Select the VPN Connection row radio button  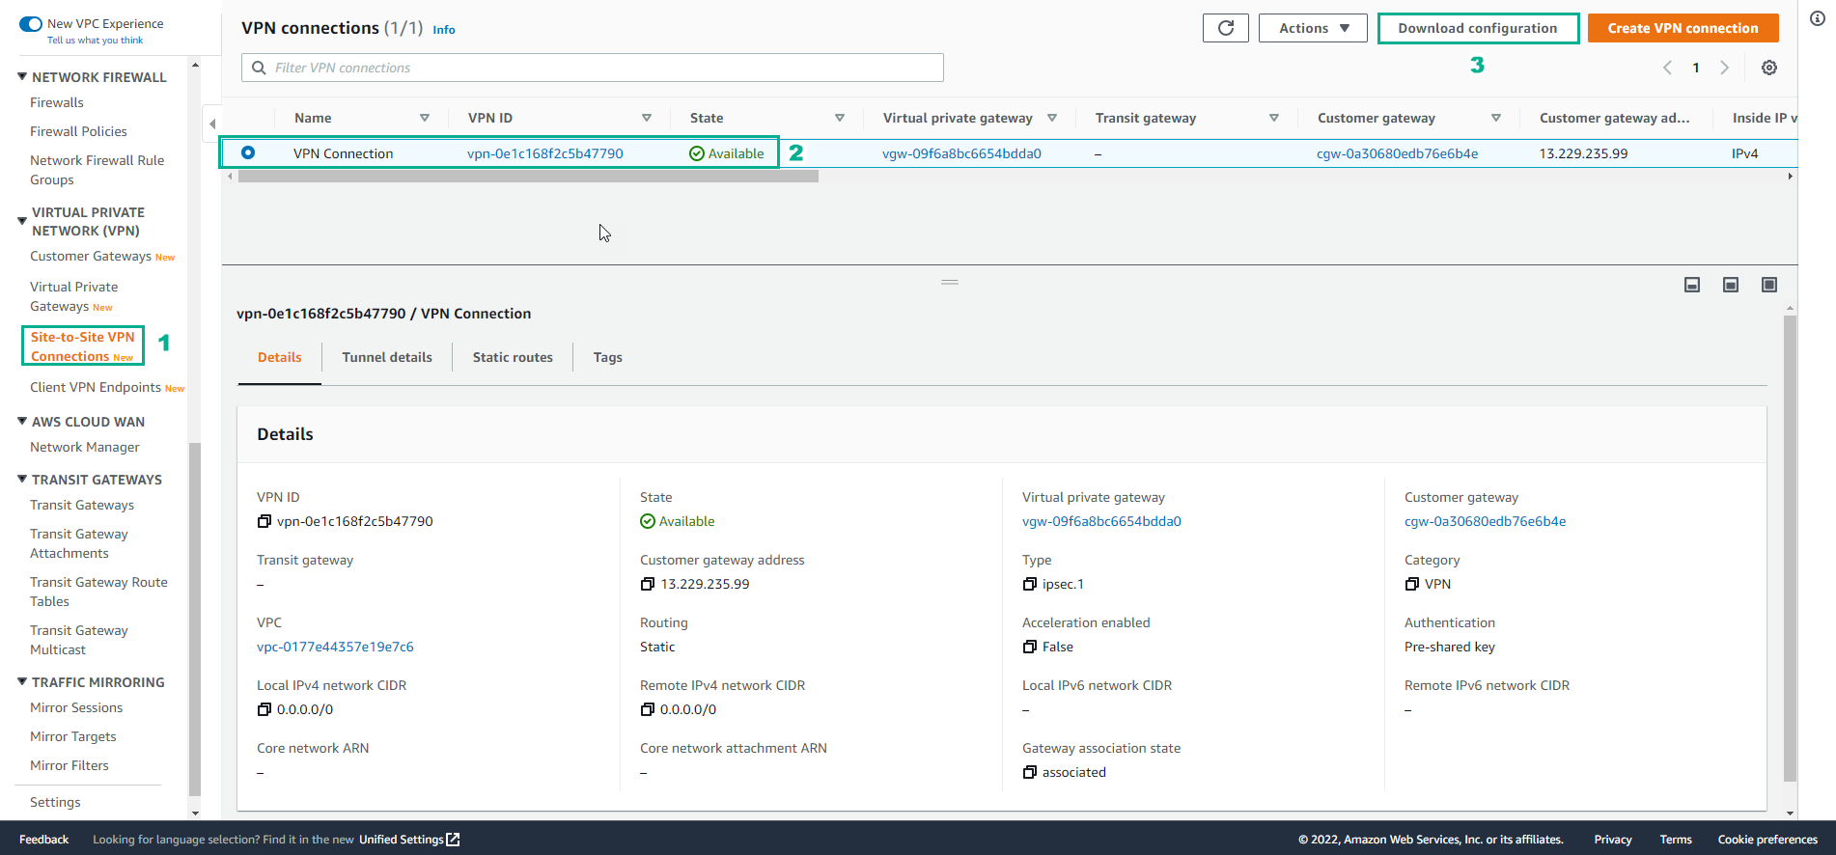[x=248, y=152]
